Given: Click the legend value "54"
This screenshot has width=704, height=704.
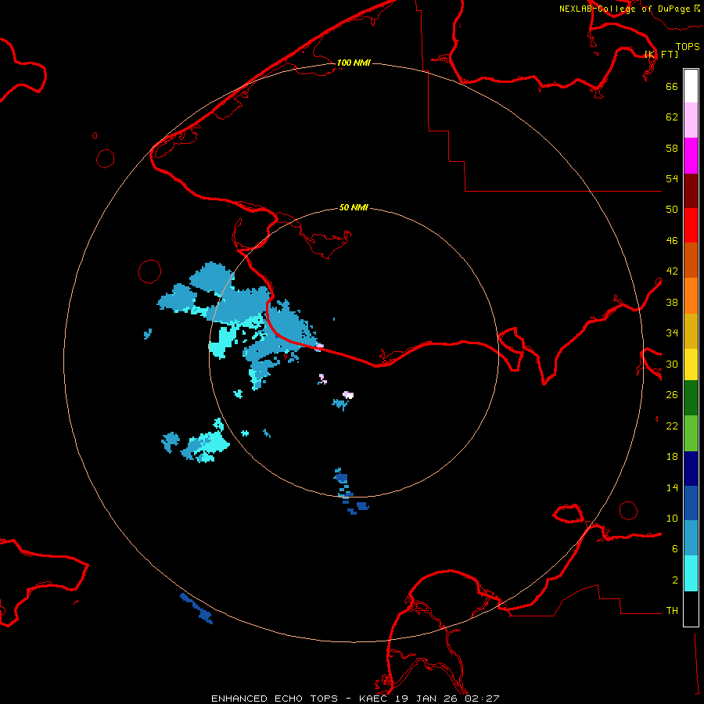Looking at the screenshot, I should 672,178.
